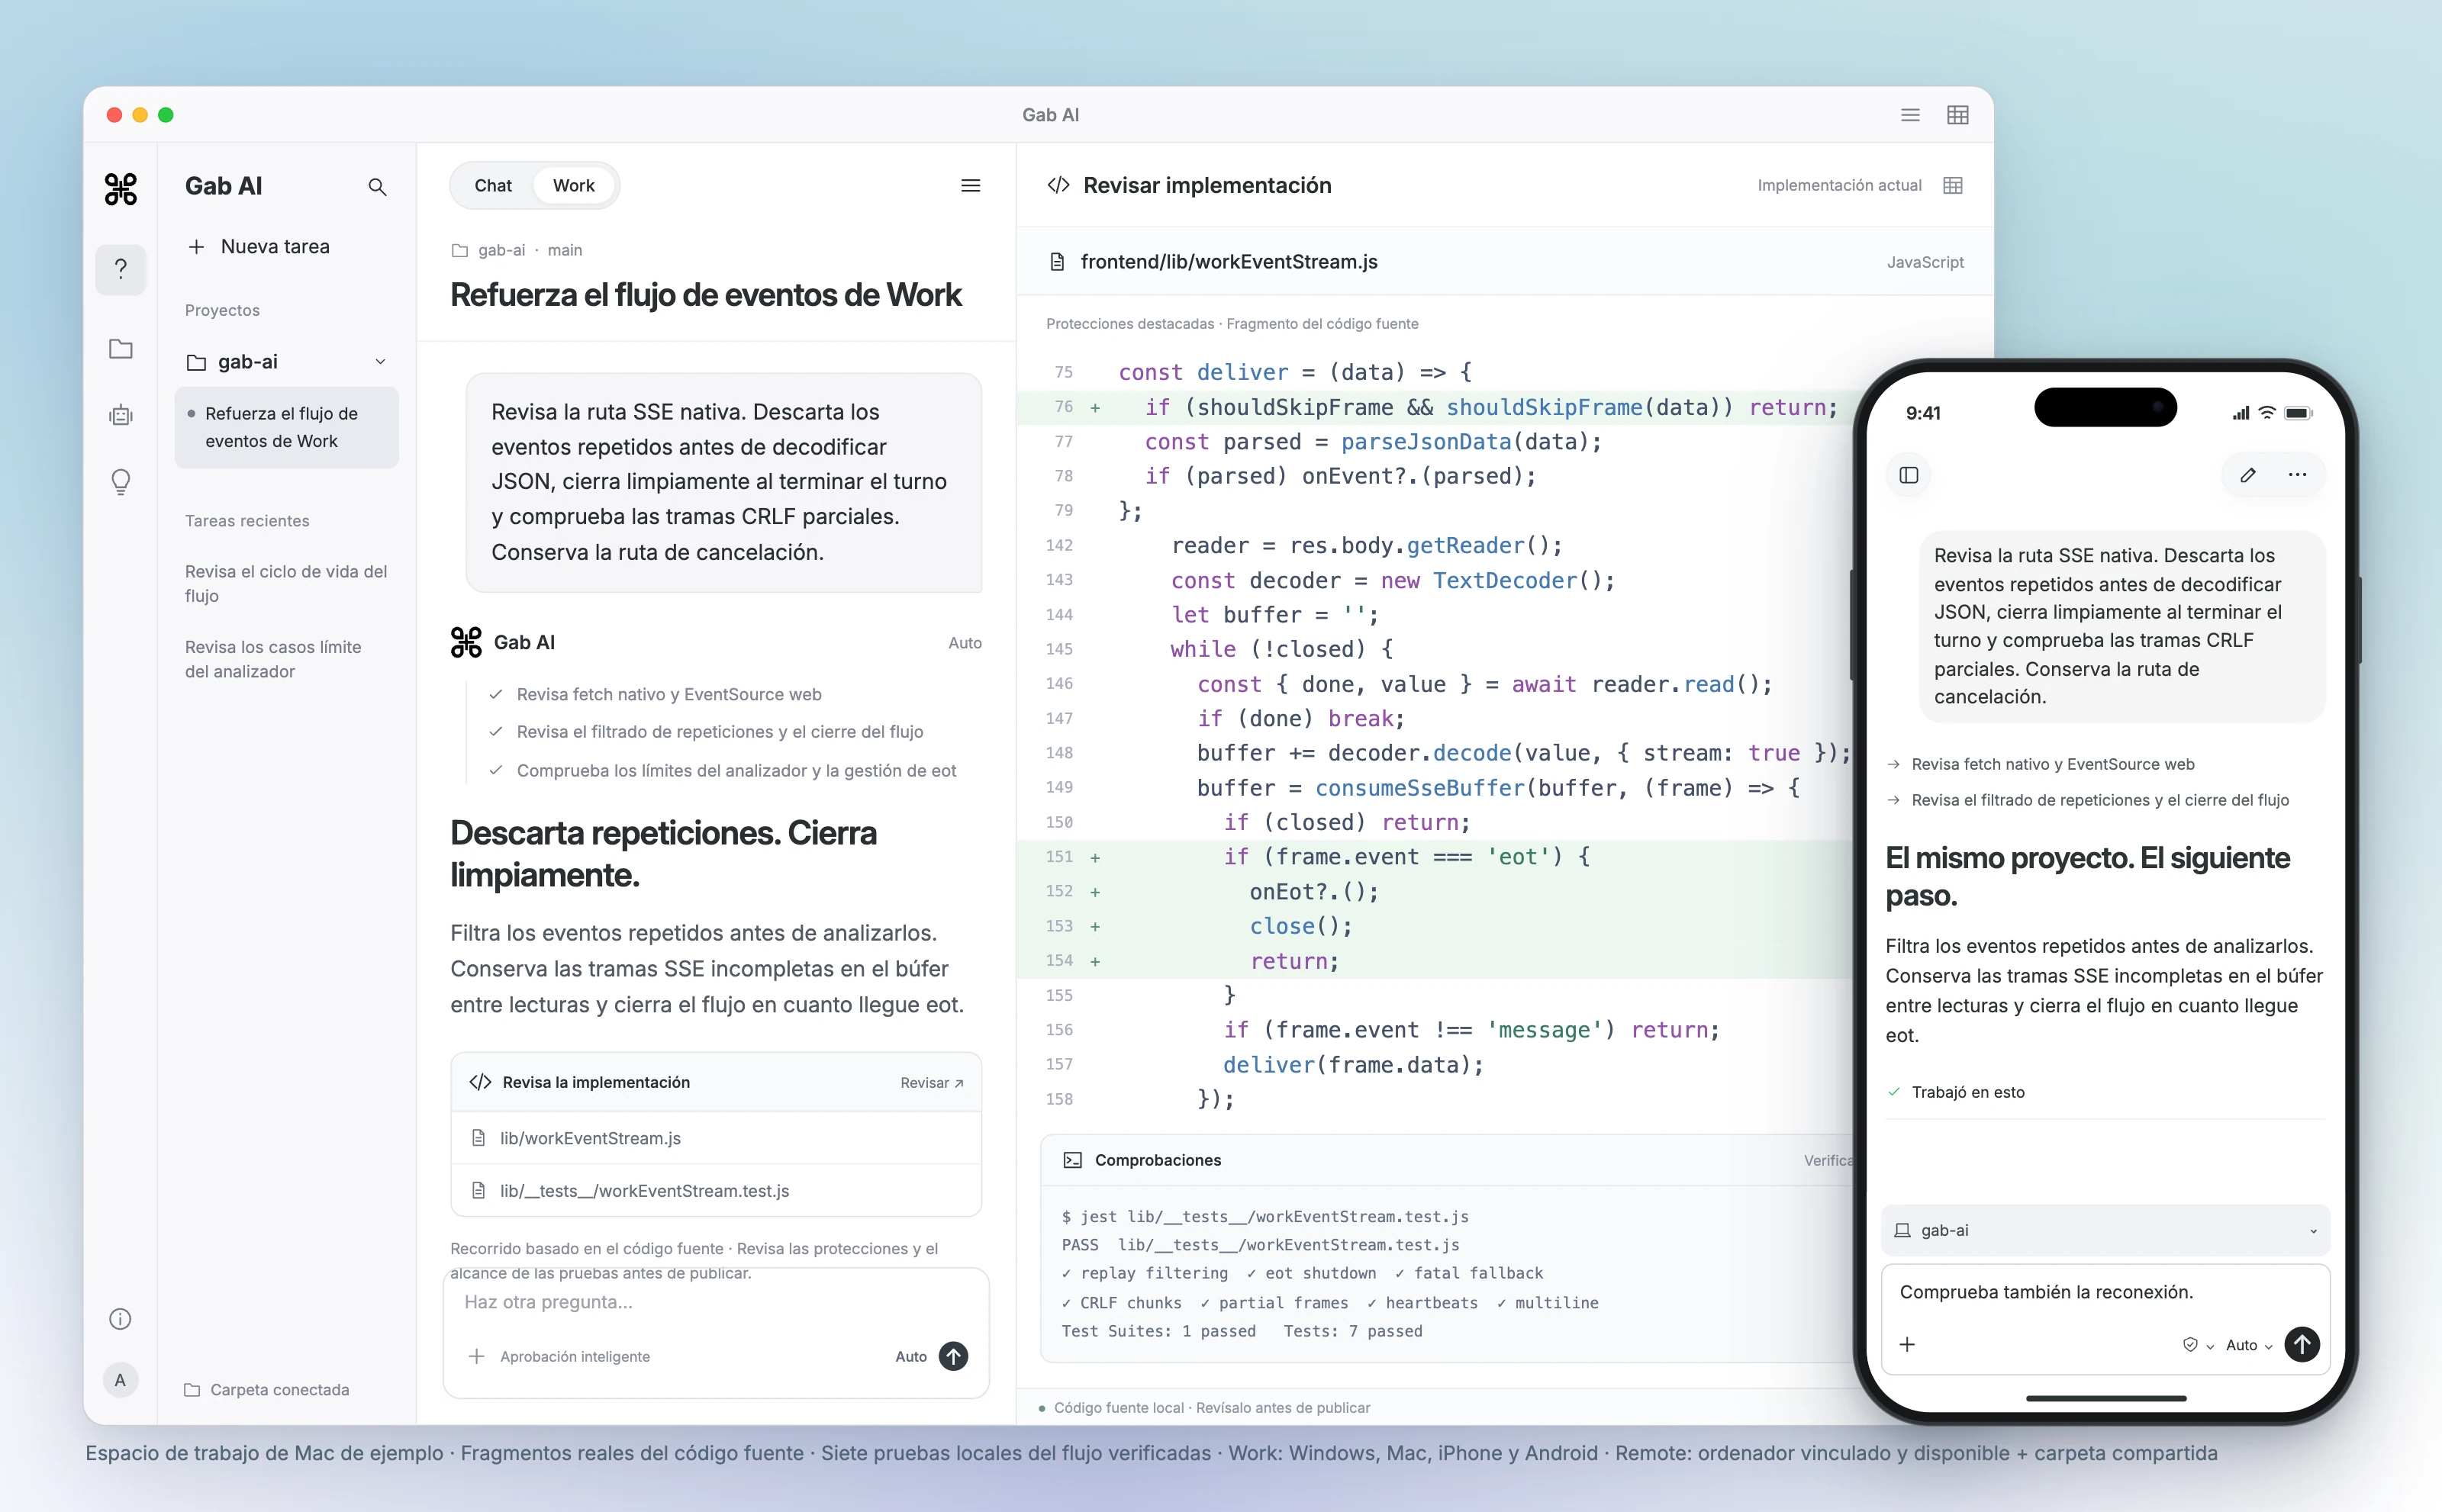Click the Comprobaciones panel header
This screenshot has width=2442, height=1512.
pos(1448,1160)
